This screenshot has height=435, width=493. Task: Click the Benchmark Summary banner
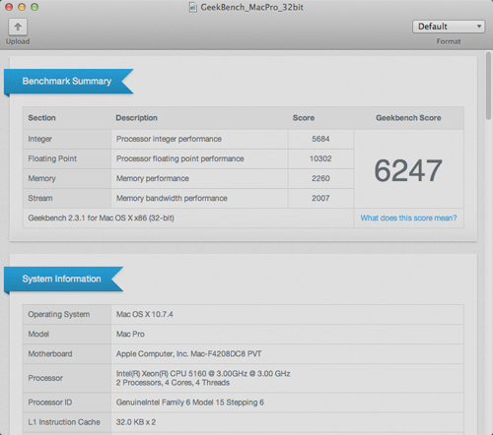click(x=68, y=81)
